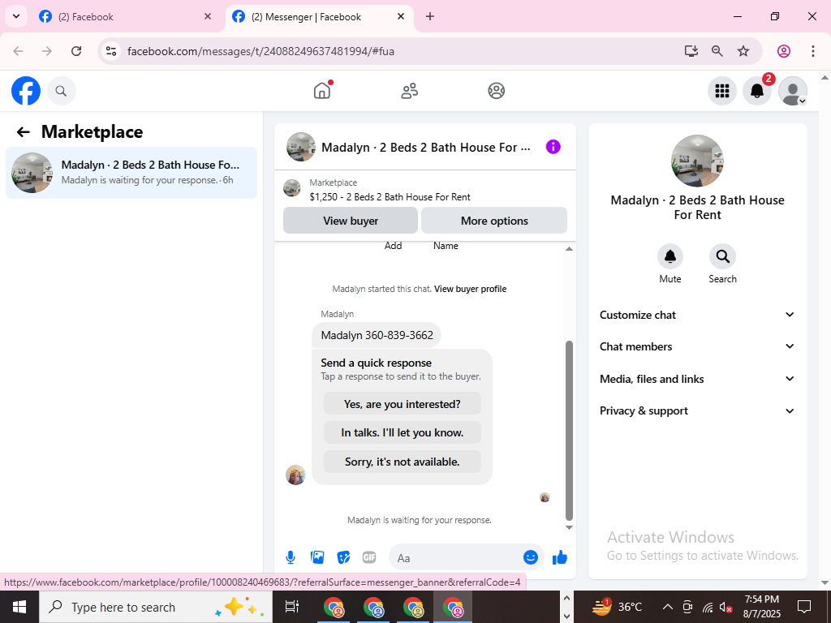Open conversation information purple i icon
Screen dimensions: 831x623
pyautogui.click(x=553, y=147)
